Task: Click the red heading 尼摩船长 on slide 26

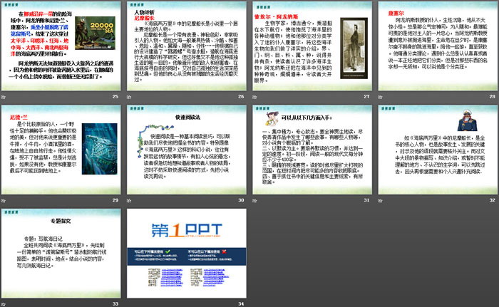Action: click(x=144, y=18)
